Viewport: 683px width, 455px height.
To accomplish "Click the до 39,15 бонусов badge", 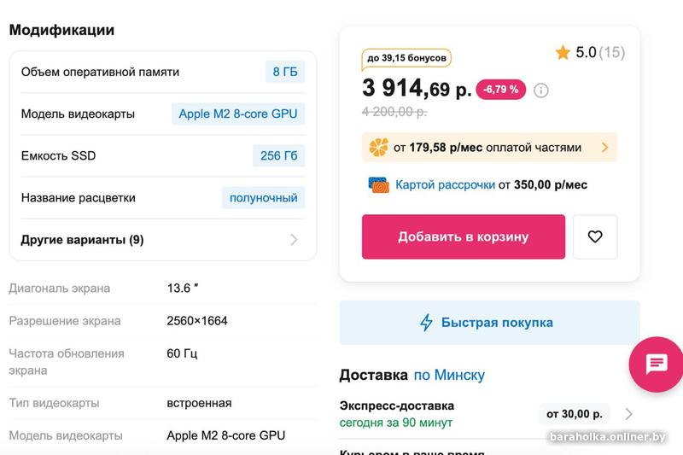I will tap(406, 58).
